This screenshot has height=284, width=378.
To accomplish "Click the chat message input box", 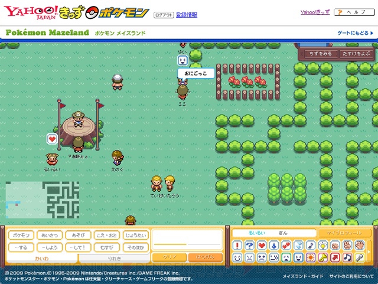I will coord(187,240).
